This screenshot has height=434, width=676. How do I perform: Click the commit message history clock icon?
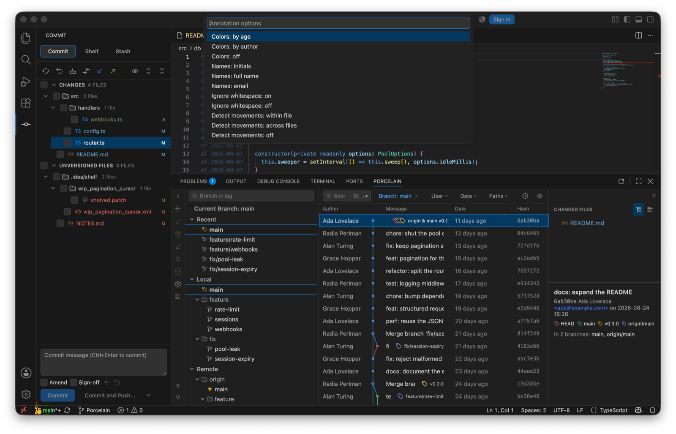(117, 382)
